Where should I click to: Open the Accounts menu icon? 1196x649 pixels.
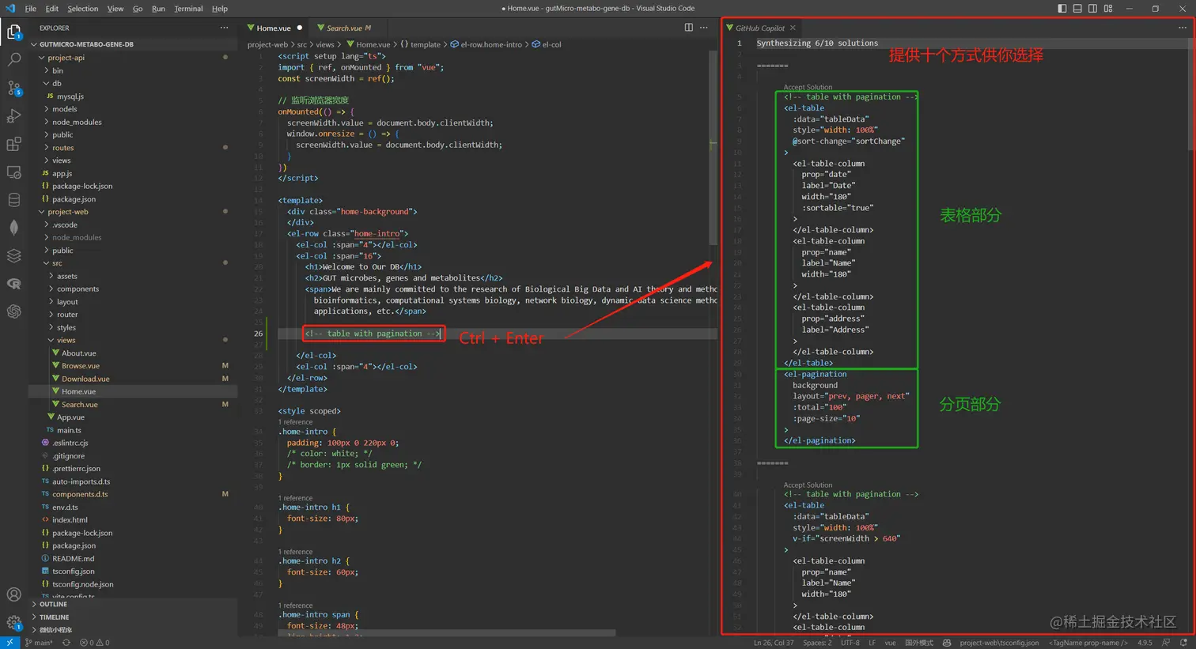(13, 594)
